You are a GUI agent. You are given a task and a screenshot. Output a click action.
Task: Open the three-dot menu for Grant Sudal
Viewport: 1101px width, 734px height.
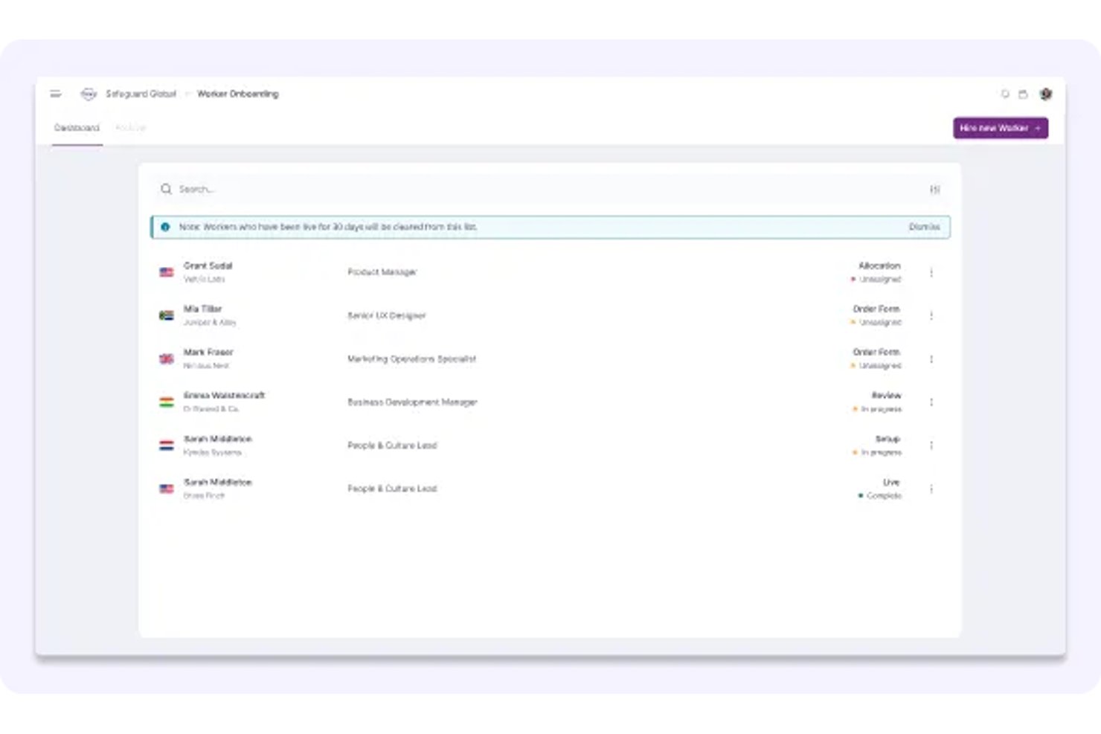pyautogui.click(x=931, y=272)
